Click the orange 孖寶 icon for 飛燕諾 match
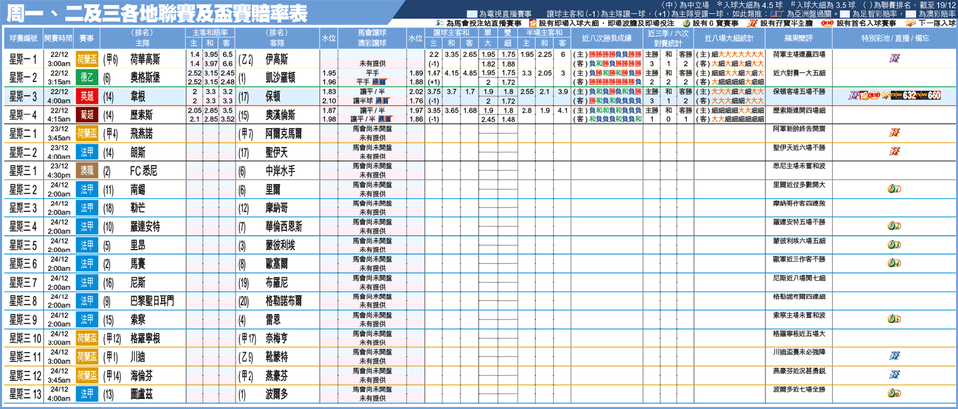This screenshot has height=409, width=958. point(895,133)
